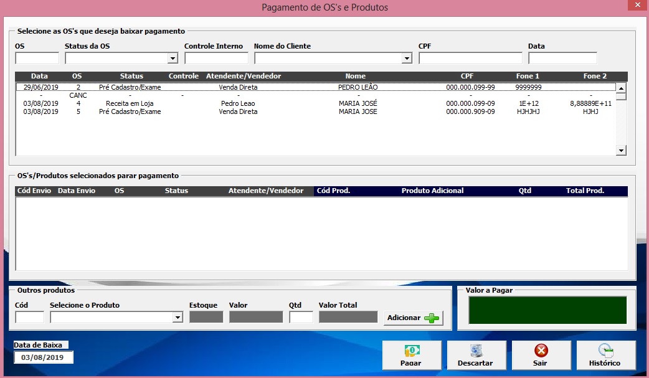Click the grey Valor price display field
Image resolution: width=649 pixels, height=378 pixels.
click(256, 318)
